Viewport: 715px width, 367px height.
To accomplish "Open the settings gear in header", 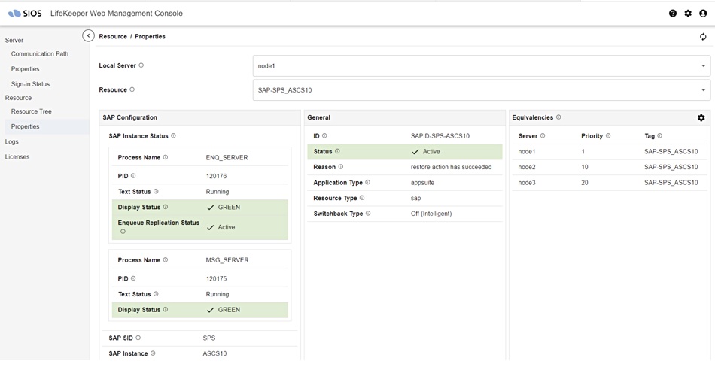I will click(688, 14).
